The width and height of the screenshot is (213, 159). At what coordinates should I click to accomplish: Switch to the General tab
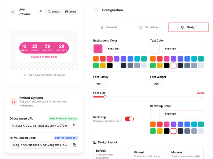coord(109,27)
